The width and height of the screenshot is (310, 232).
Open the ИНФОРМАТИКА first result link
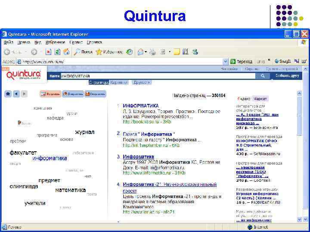click(x=141, y=106)
